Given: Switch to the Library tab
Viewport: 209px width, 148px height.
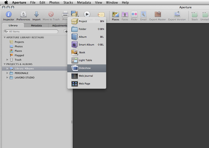Looking at the screenshot, I should coord(13,25).
